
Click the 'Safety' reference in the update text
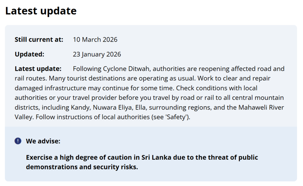tap(178, 117)
